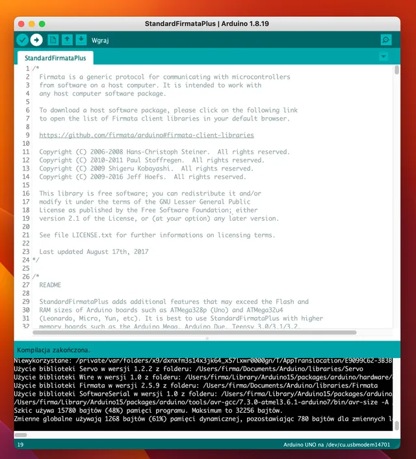Click the editor vertical scrollbar thumb
The height and width of the screenshot is (459, 416).
(x=396, y=70)
